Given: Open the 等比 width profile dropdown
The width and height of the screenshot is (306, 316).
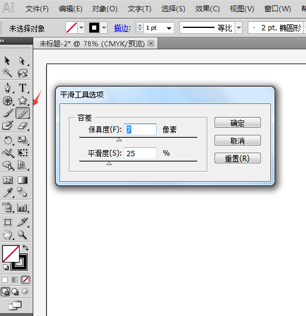Looking at the screenshot, I should [239, 27].
